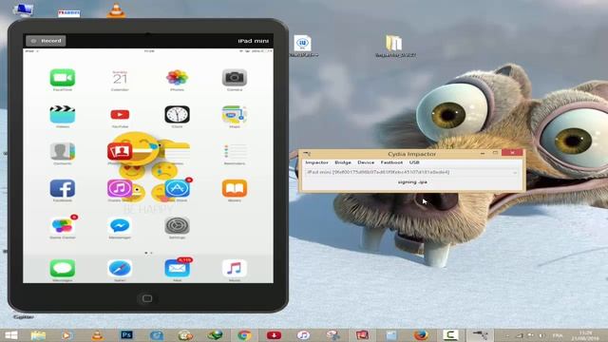The height and width of the screenshot is (342, 608).
Task: Open the Calendar app showing 21
Action: point(120,78)
